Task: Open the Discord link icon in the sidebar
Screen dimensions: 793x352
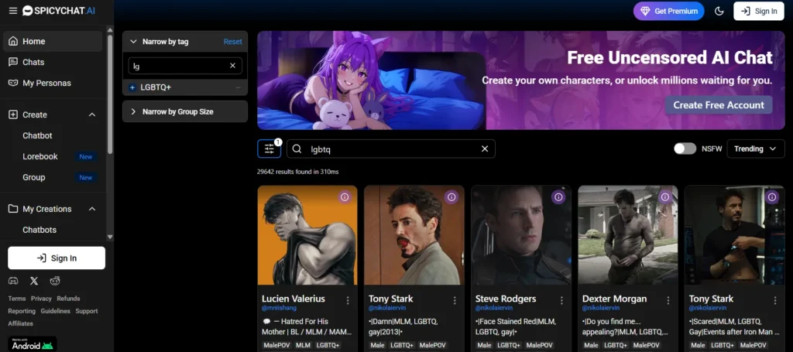Action: 13,281
